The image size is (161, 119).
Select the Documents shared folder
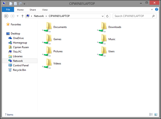click(54, 27)
